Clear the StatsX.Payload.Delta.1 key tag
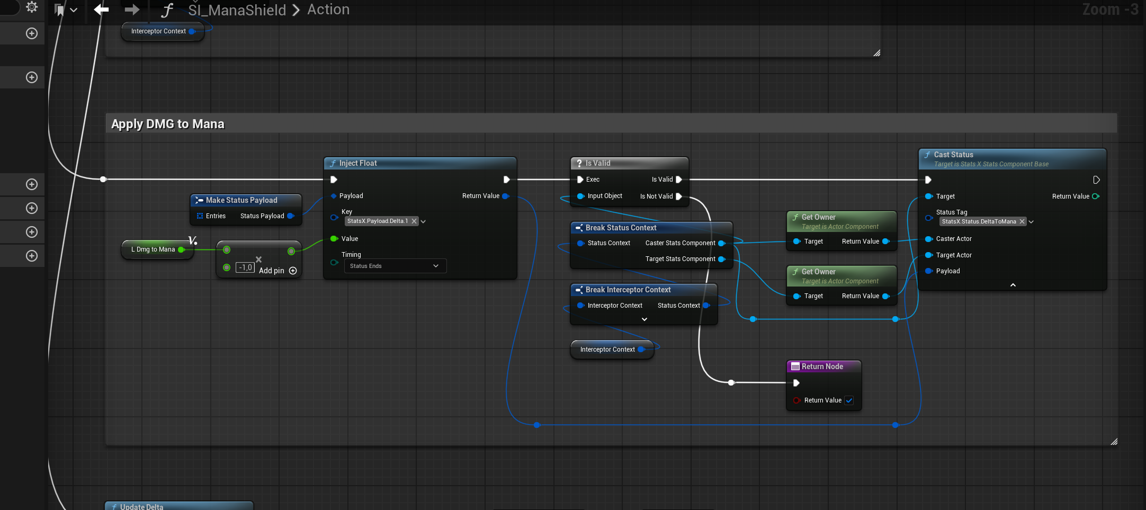Image resolution: width=1146 pixels, height=510 pixels. click(414, 221)
